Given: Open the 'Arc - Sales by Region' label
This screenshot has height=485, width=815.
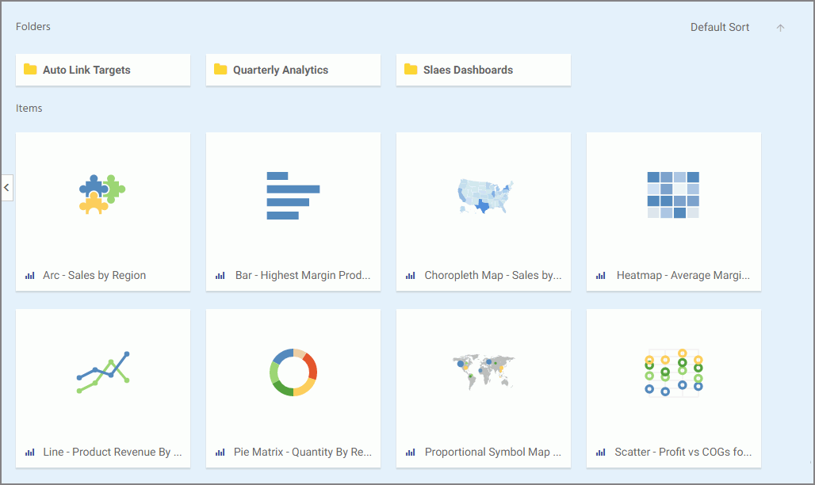Looking at the screenshot, I should [x=94, y=275].
